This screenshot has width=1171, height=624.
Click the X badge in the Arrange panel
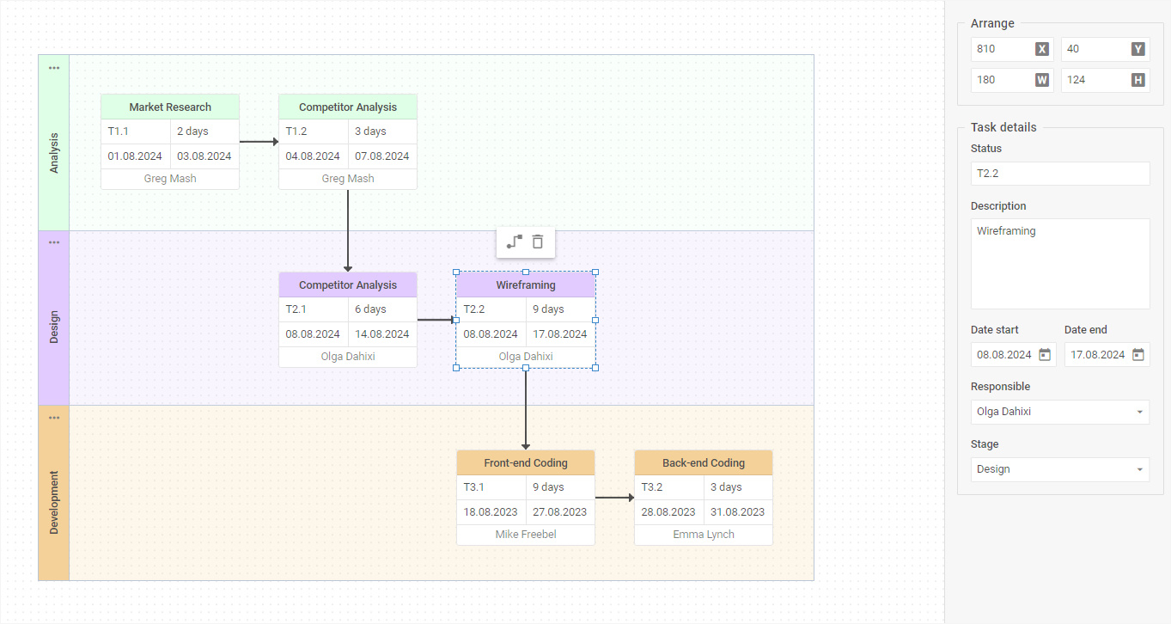[x=1040, y=49]
